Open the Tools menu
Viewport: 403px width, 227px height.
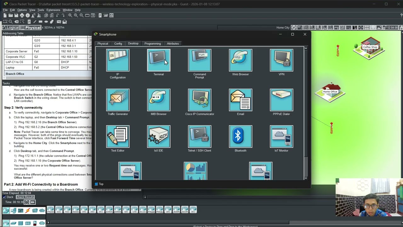tap(41, 10)
